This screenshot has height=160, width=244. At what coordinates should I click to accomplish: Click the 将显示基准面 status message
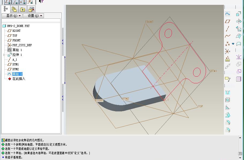click(14, 157)
